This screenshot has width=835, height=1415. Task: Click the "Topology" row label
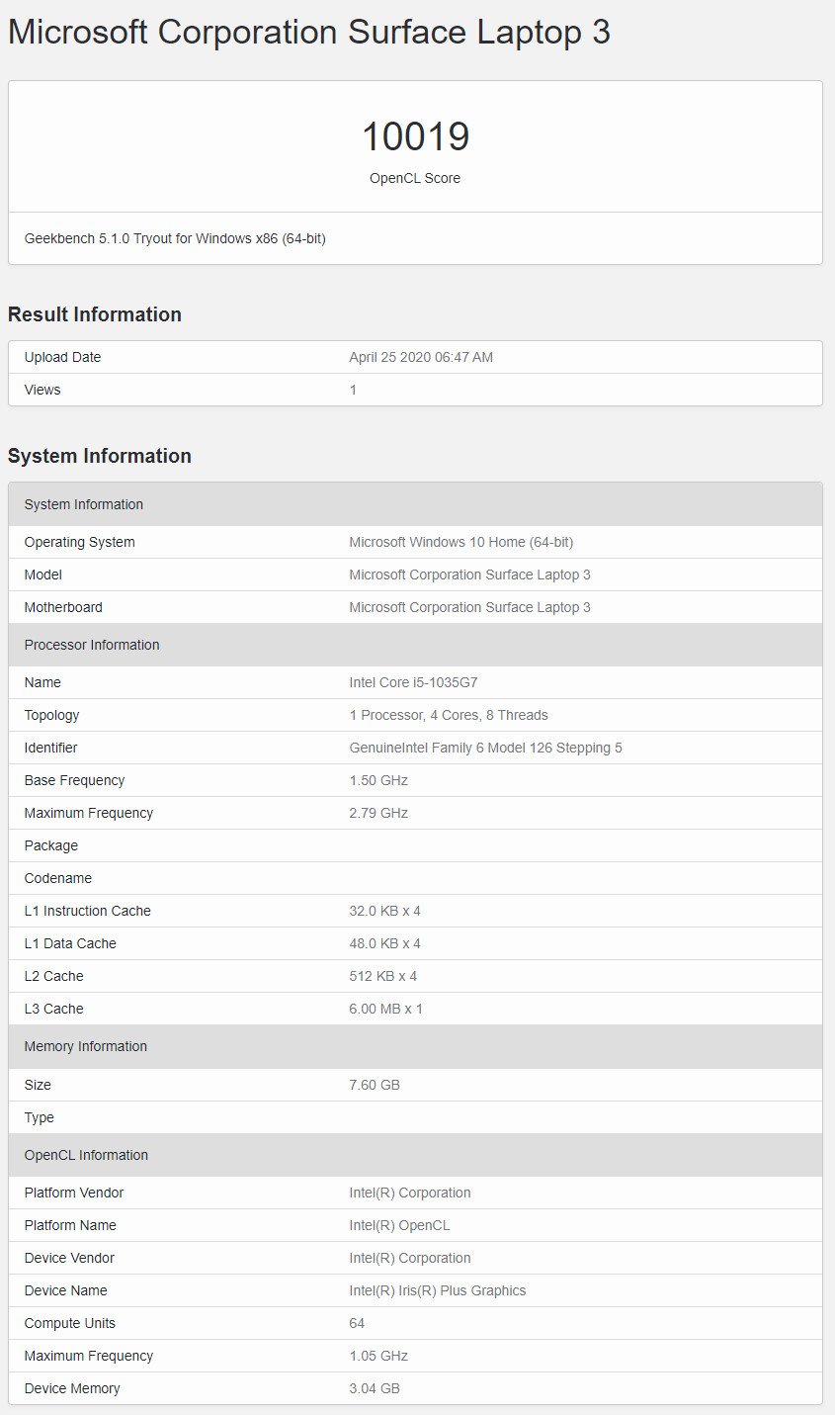(52, 715)
